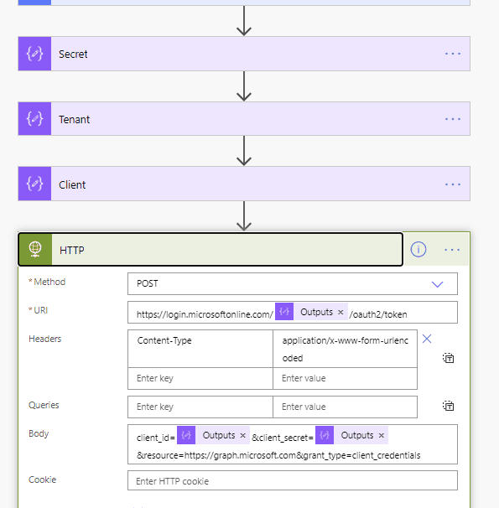Open the Secret action ellipsis menu
The height and width of the screenshot is (508, 499).
452,54
